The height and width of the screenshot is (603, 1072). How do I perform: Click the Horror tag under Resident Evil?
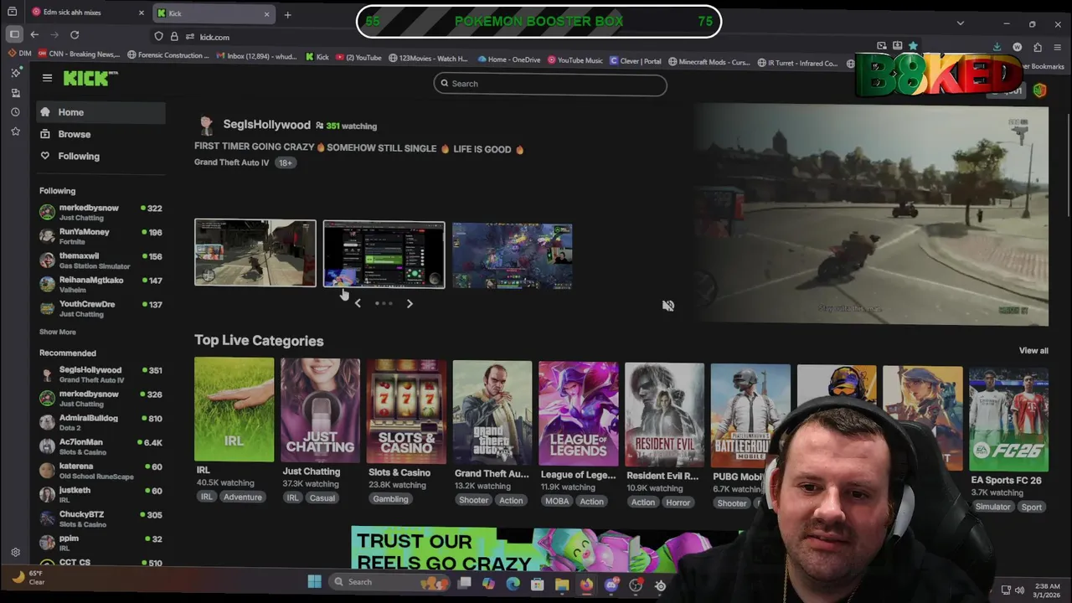[x=678, y=502]
